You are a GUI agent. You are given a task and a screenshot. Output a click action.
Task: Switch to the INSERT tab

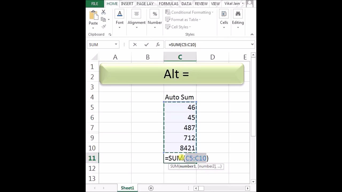point(127,4)
